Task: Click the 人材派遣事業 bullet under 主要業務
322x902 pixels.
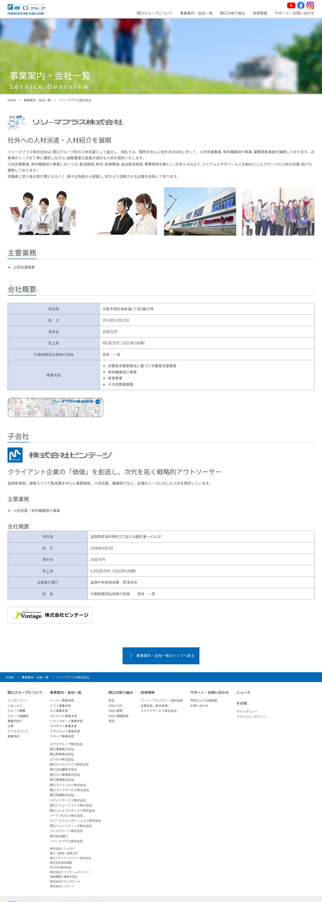Action: (24, 267)
